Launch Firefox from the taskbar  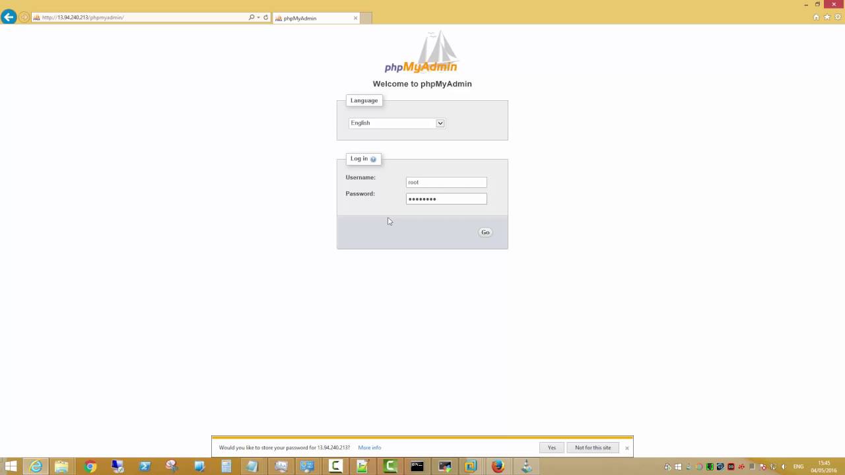(x=498, y=466)
